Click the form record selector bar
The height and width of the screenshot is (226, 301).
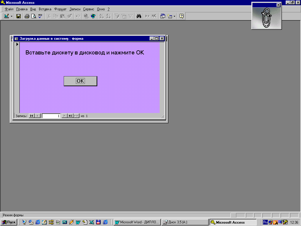click(x=17, y=77)
